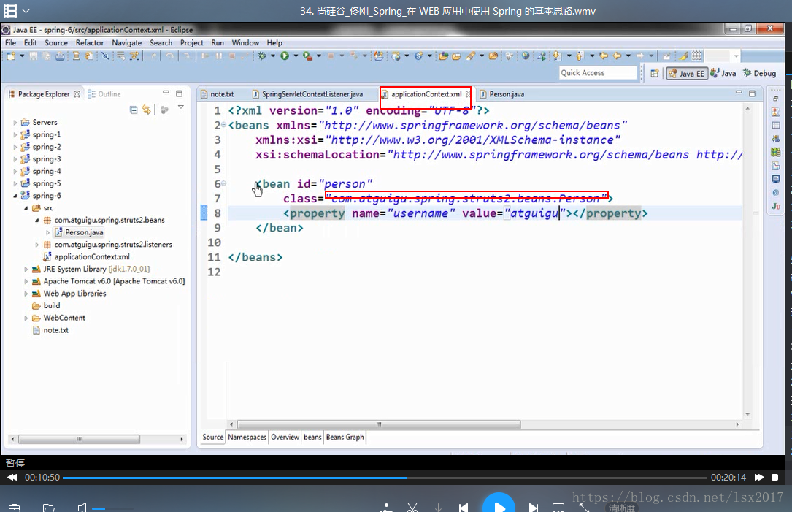The height and width of the screenshot is (512, 792).
Task: Click the Open Perspective icon
Action: click(655, 73)
